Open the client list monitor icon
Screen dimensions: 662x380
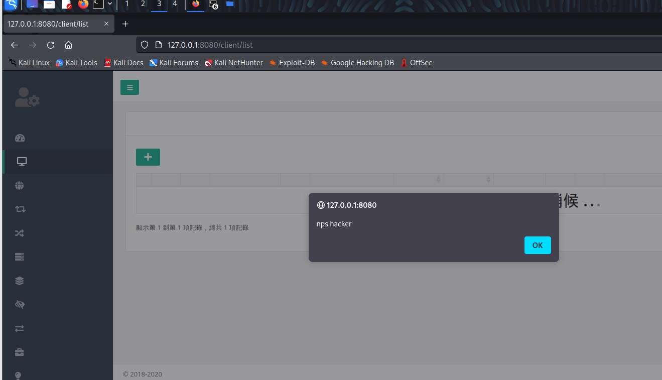pyautogui.click(x=22, y=162)
